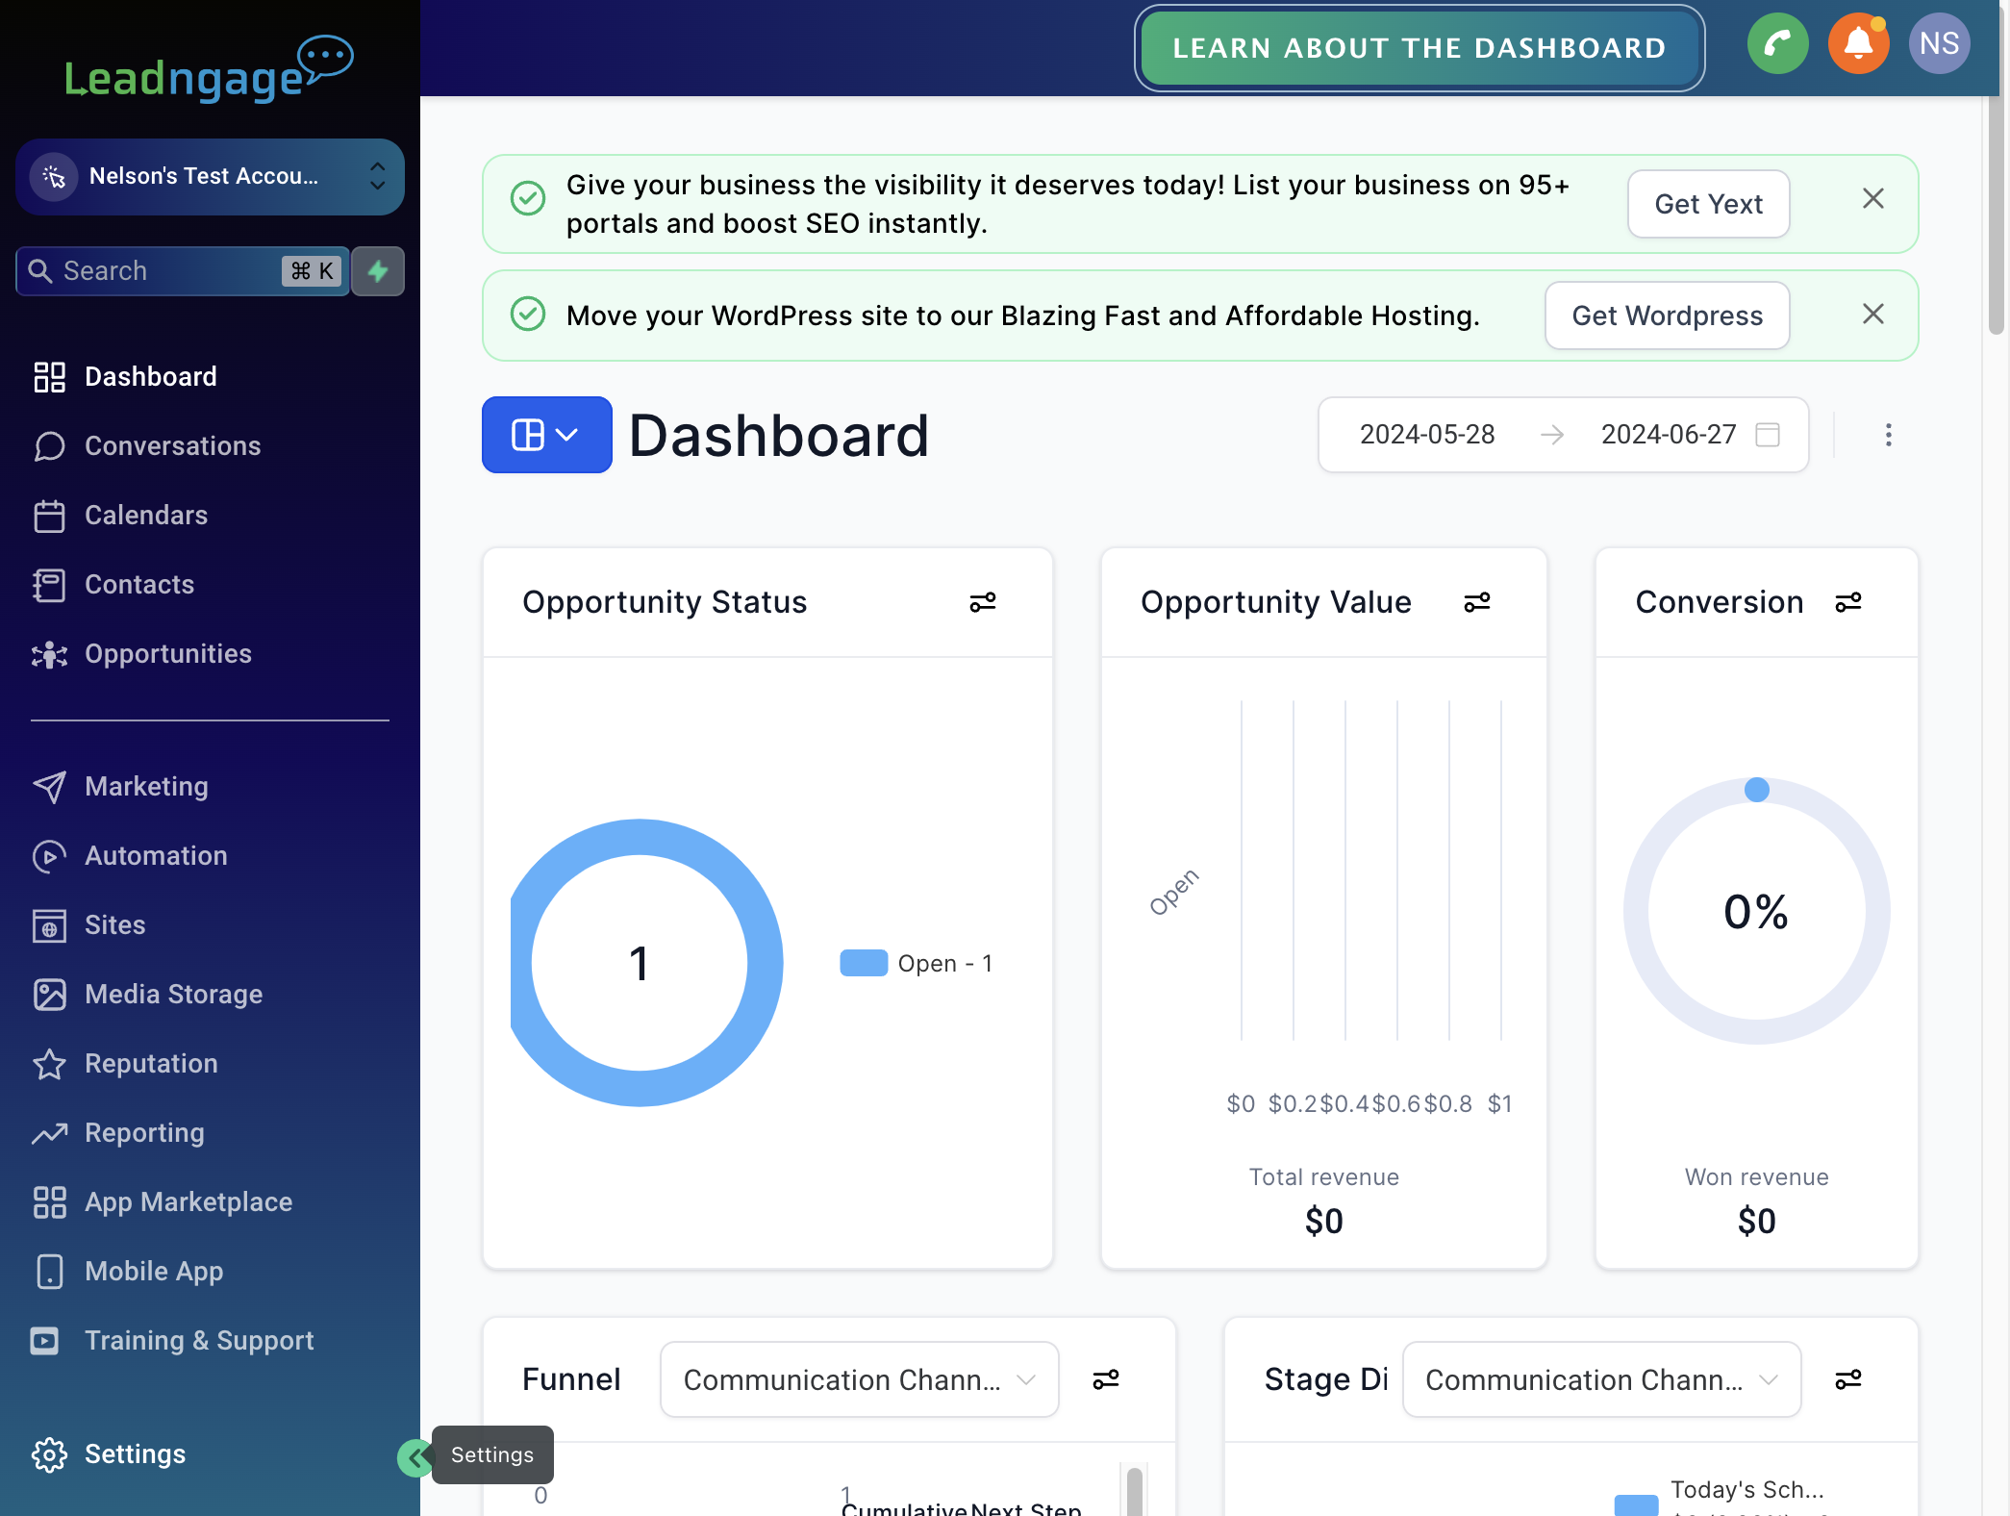Click the Get Yext button
The width and height of the screenshot is (2010, 1516).
[1708, 204]
